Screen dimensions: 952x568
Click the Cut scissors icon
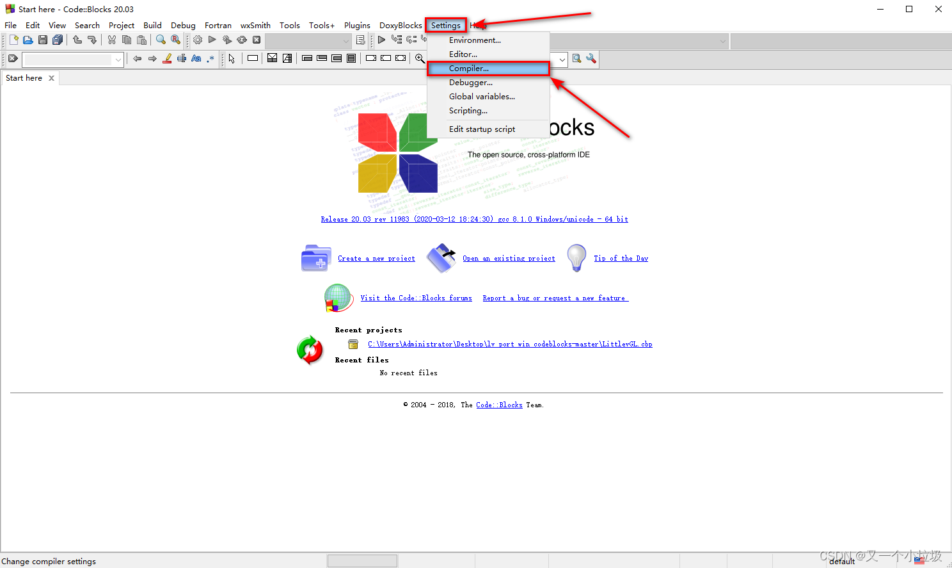pos(112,40)
